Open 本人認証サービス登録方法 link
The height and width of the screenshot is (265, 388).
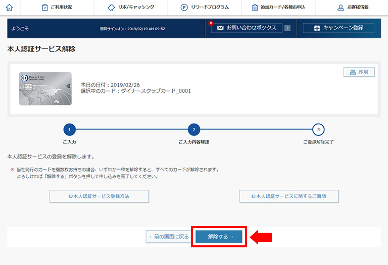99,196
